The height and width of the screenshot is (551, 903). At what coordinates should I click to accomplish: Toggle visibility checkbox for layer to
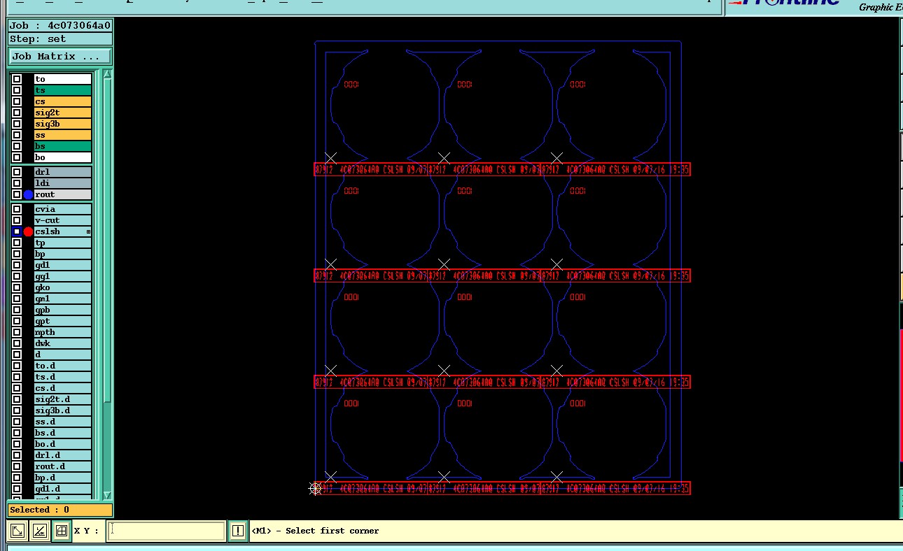pyautogui.click(x=17, y=79)
